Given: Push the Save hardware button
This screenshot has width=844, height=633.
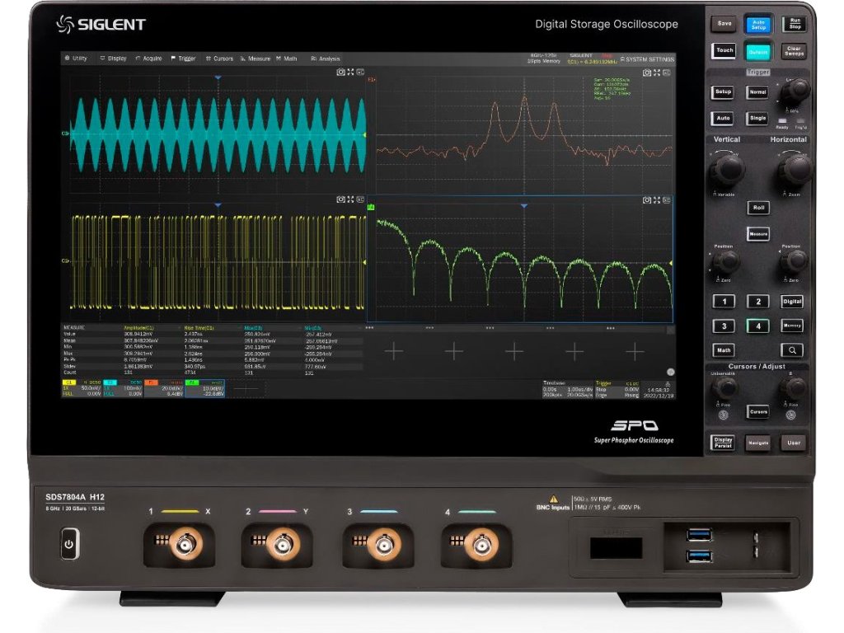Looking at the screenshot, I should [x=724, y=24].
